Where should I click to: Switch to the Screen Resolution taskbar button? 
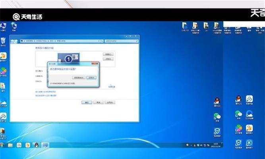45,145
